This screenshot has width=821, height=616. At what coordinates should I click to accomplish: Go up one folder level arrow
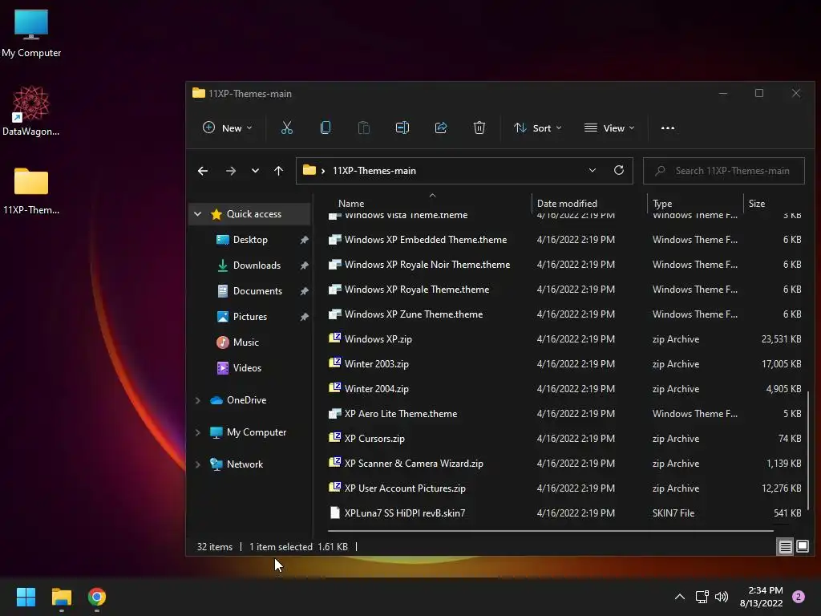point(278,171)
